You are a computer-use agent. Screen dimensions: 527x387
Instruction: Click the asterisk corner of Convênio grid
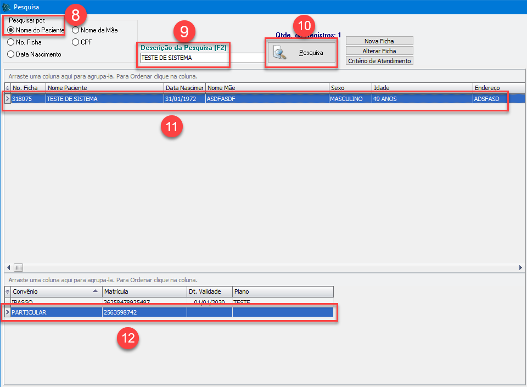(8, 291)
